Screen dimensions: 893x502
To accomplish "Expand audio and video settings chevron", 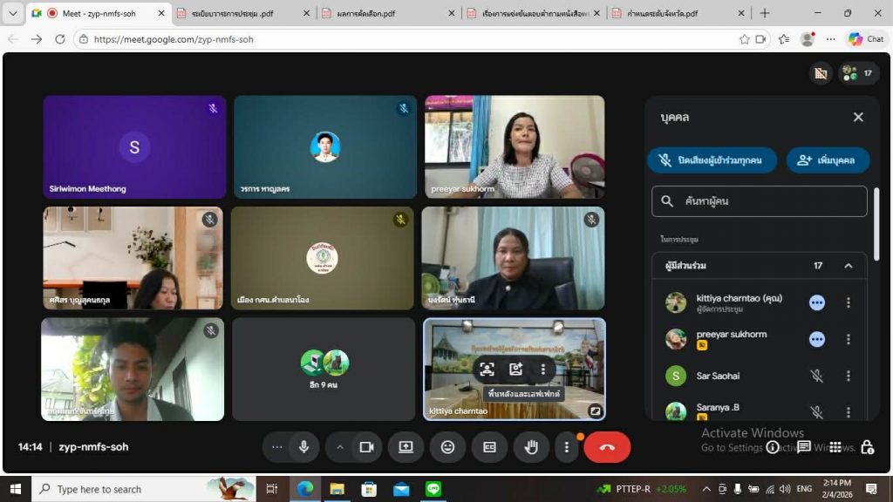I will (340, 447).
